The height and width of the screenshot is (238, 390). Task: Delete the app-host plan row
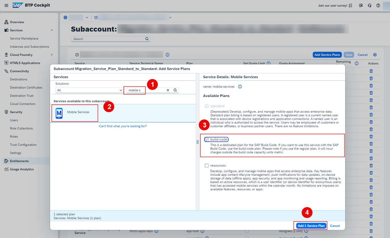(x=371, y=231)
